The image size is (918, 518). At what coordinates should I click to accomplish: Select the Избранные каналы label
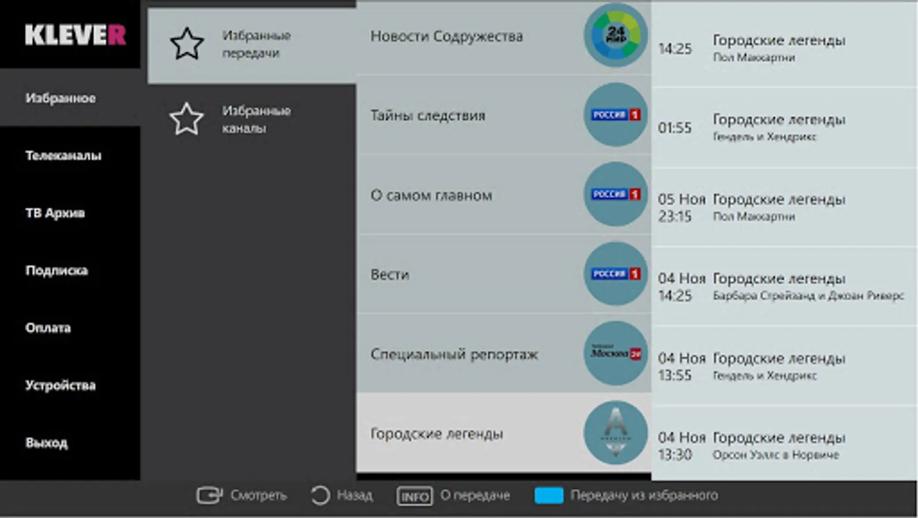[x=256, y=119]
